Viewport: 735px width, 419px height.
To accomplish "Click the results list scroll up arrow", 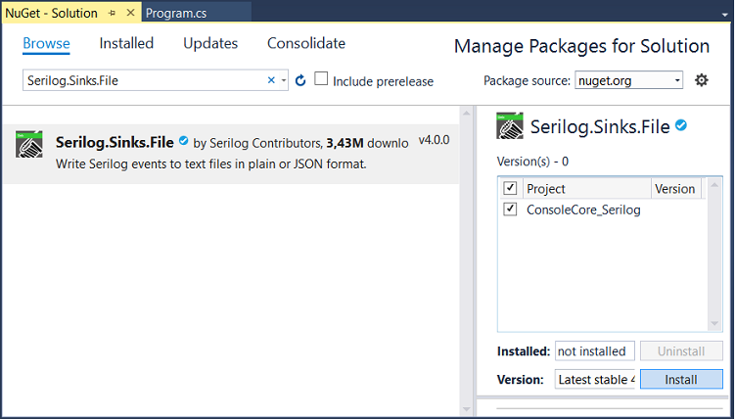I will tap(466, 113).
